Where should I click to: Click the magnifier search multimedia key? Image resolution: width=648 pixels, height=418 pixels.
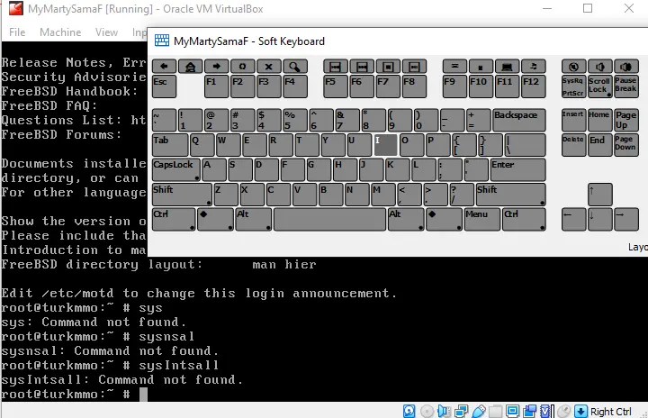tap(295, 67)
